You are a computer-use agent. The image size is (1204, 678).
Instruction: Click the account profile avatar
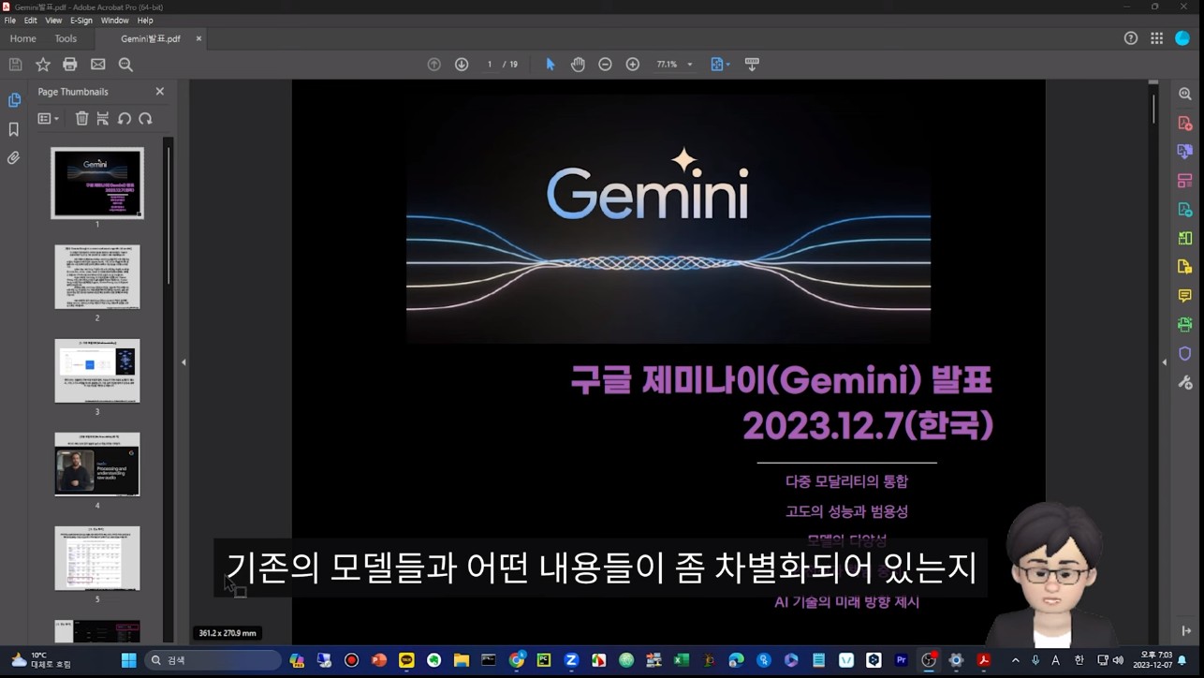(1182, 38)
